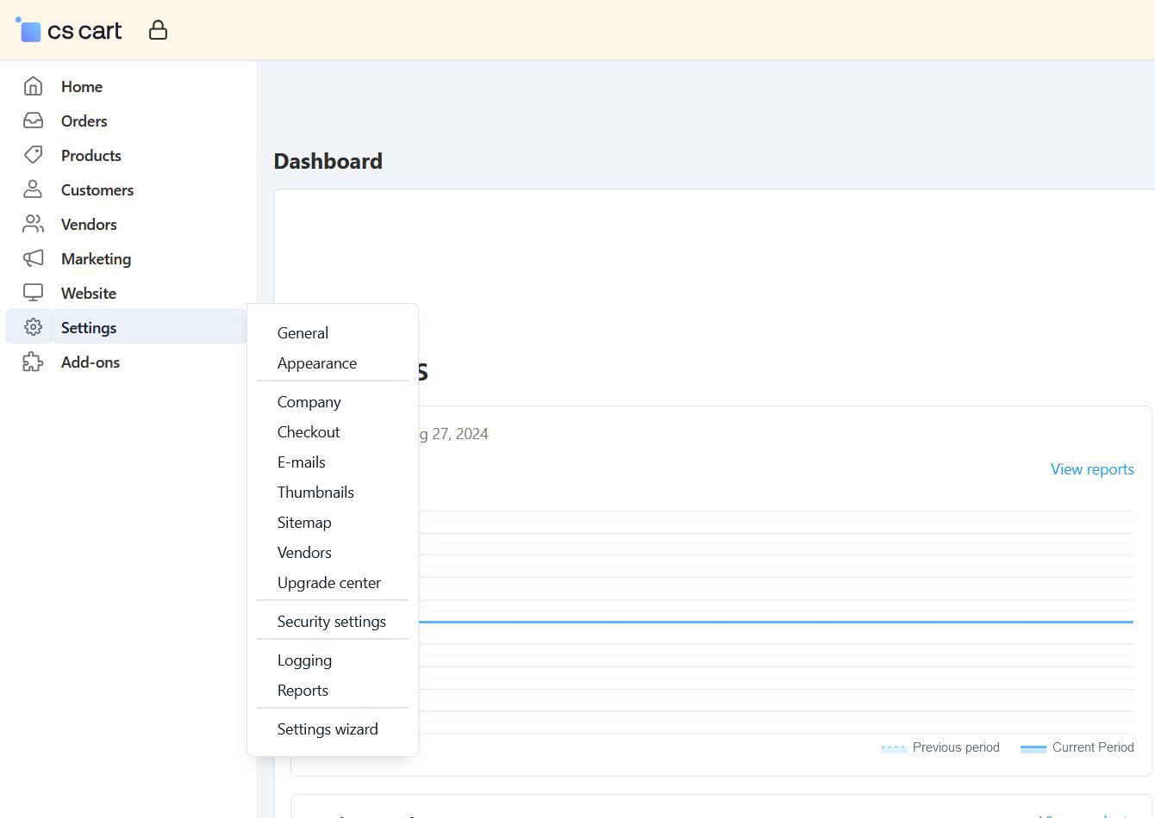Click the Dashboard heading text
Viewport: 1155px width, 818px height.
pyautogui.click(x=328, y=161)
